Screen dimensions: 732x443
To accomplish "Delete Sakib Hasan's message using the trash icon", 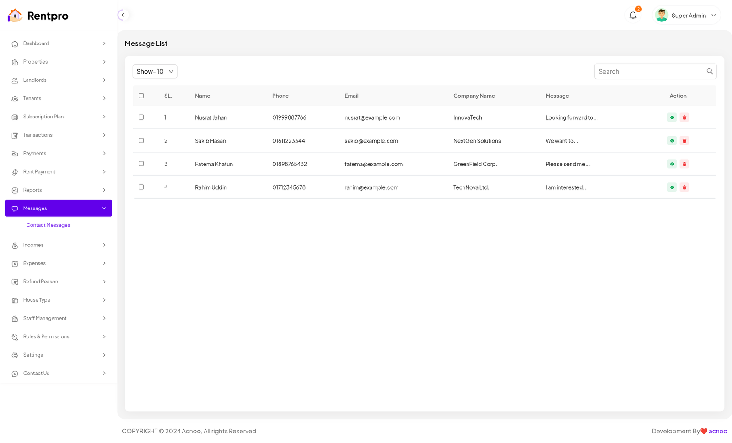I will coord(684,141).
